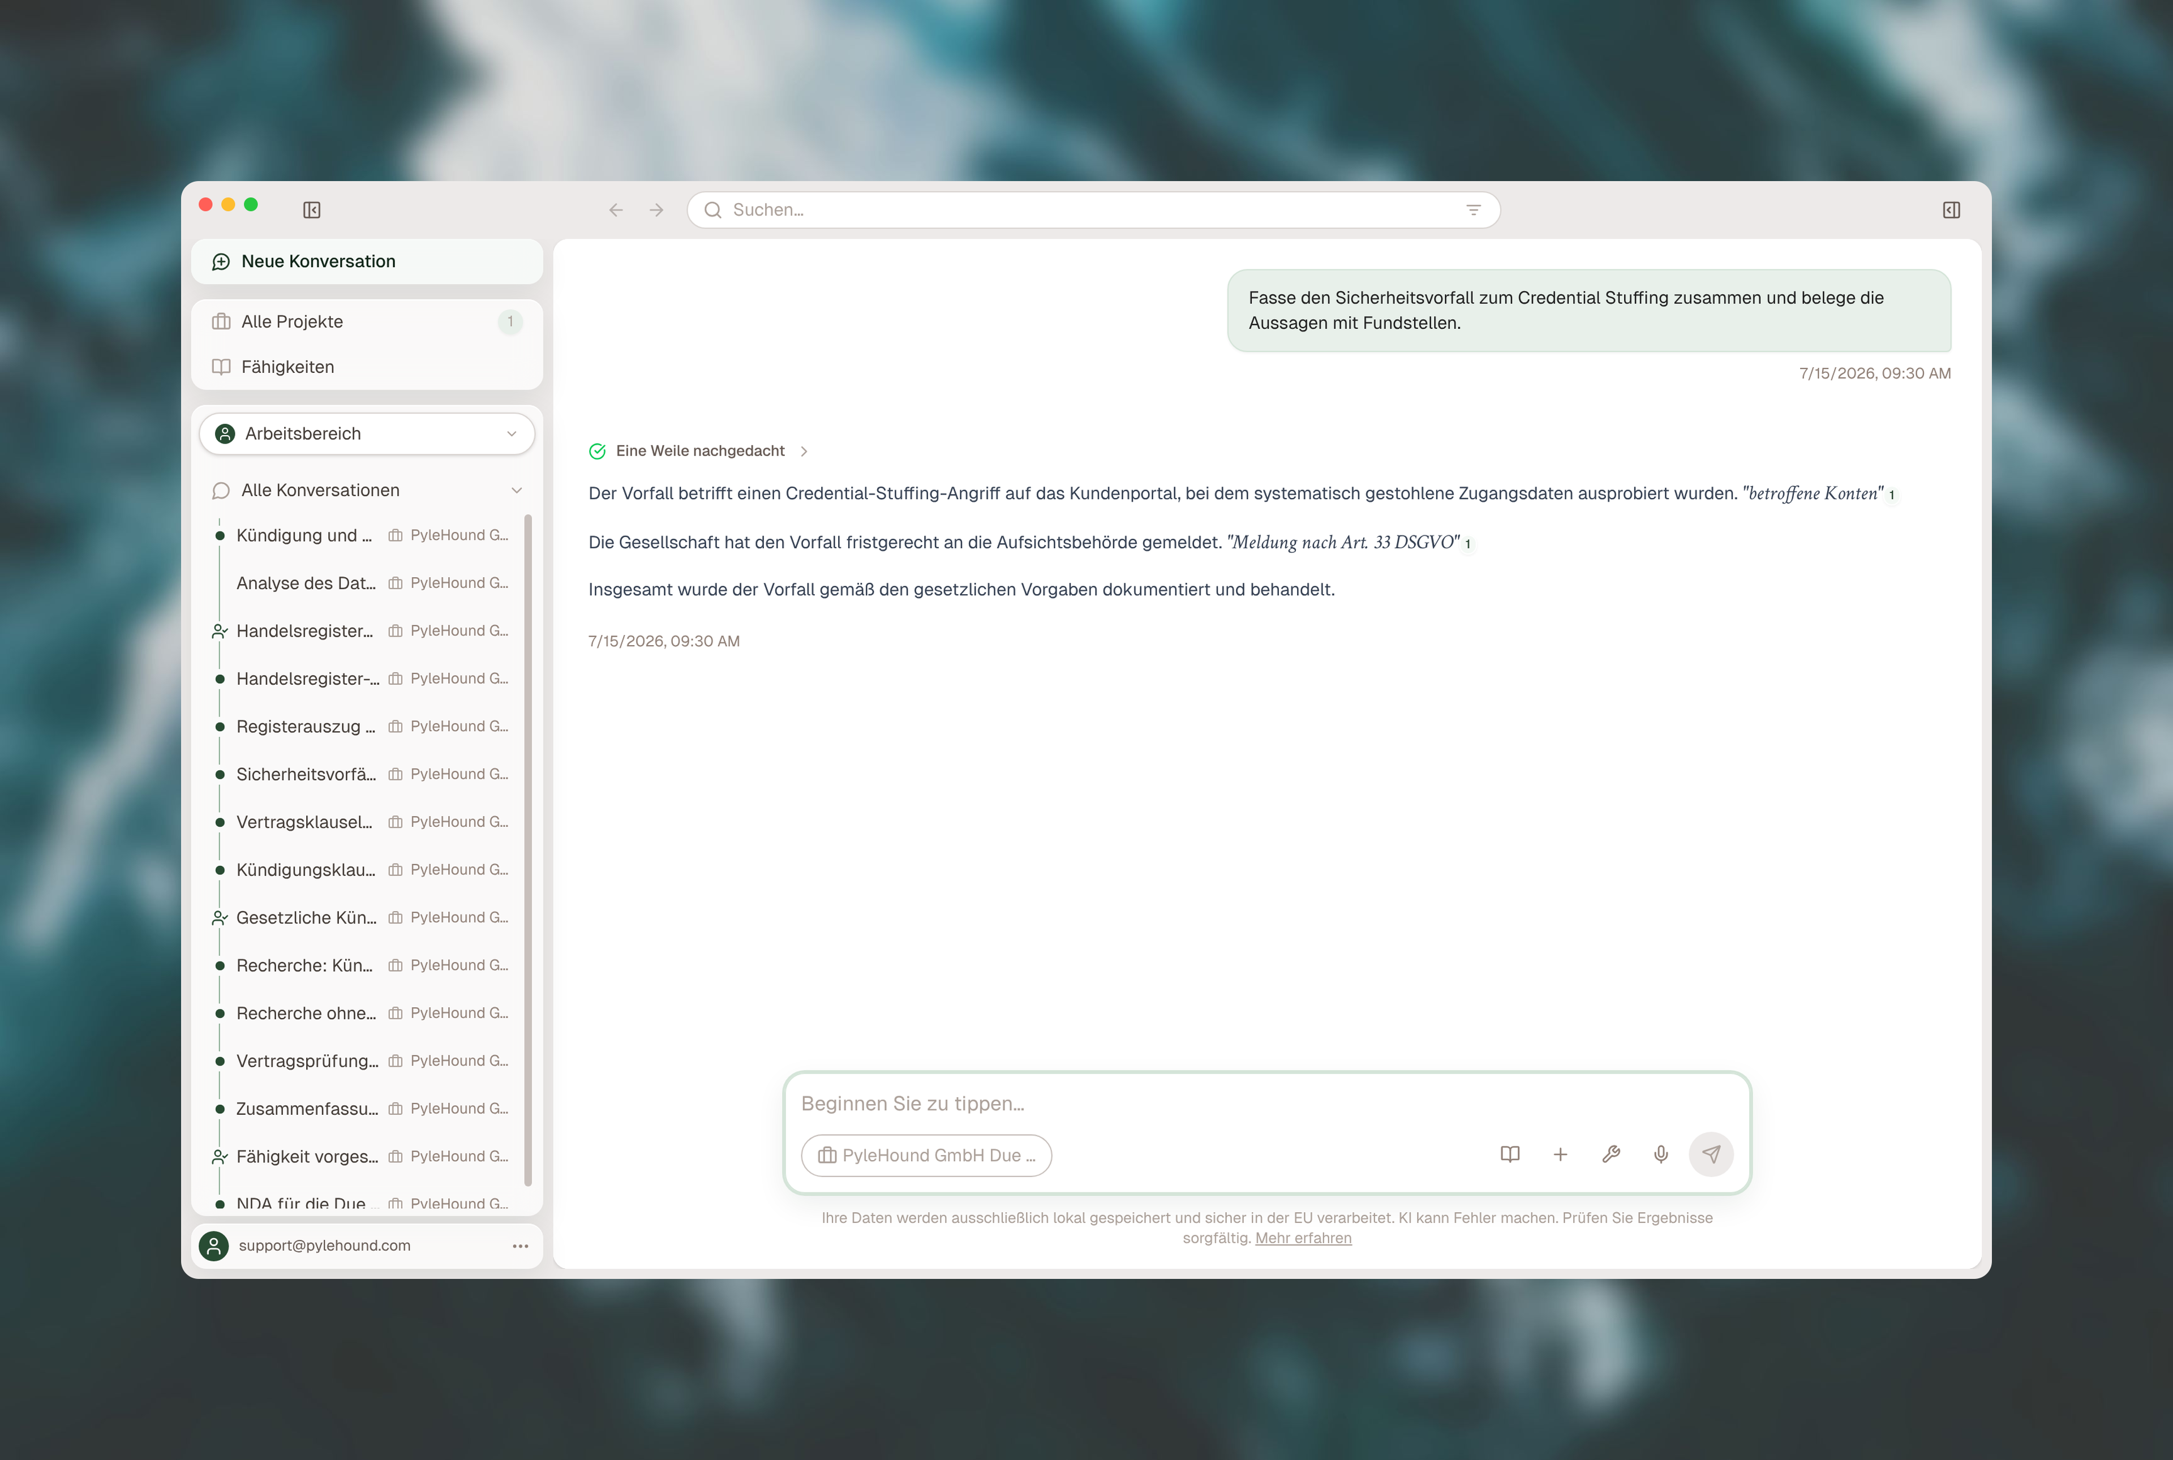Click the microphone voice input icon

tap(1660, 1154)
